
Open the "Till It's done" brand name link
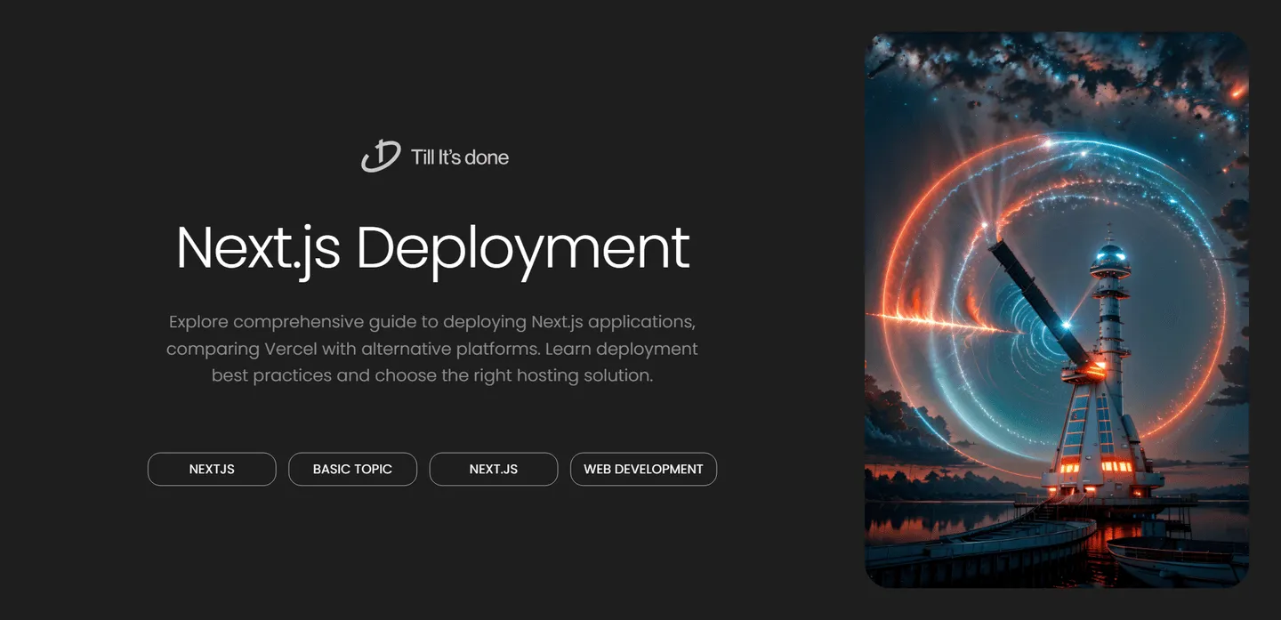pyautogui.click(x=459, y=157)
